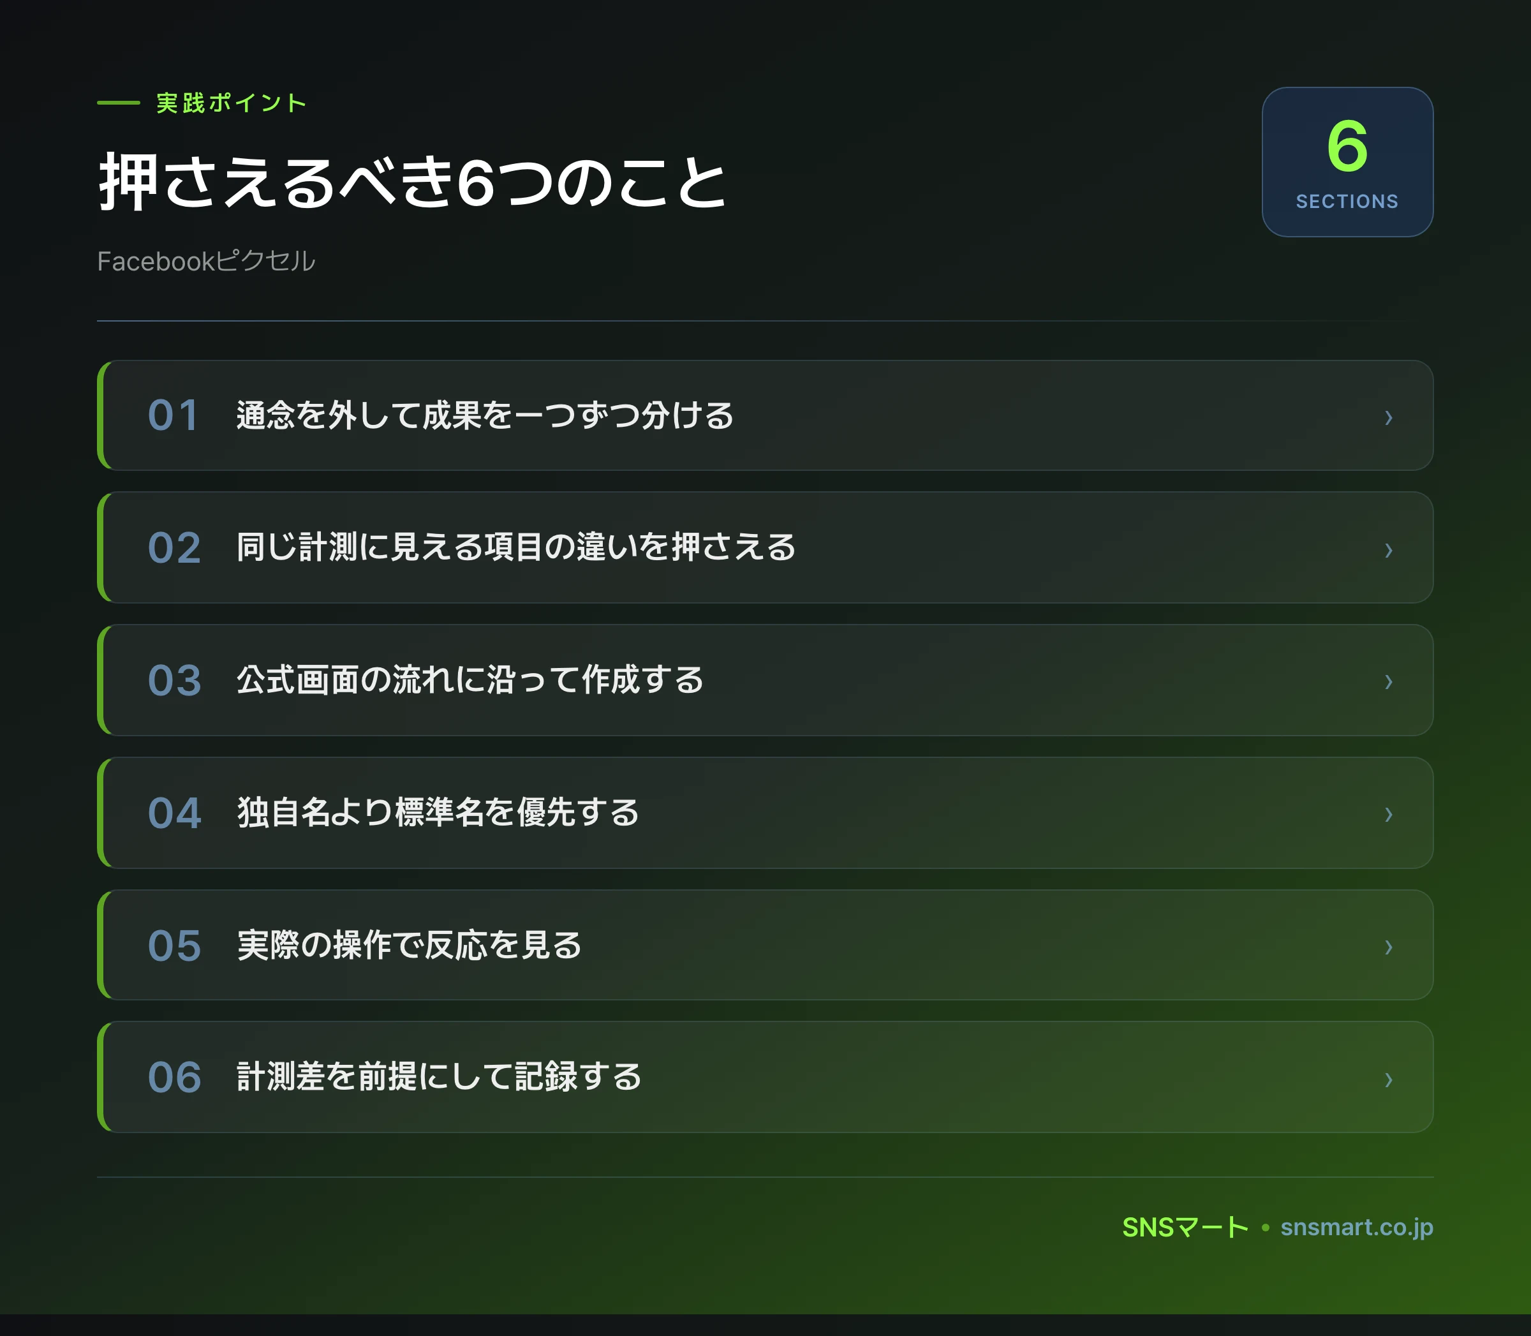The image size is (1531, 1336).
Task: Expand chevron on the 実際の操作で row
Action: tap(1388, 947)
